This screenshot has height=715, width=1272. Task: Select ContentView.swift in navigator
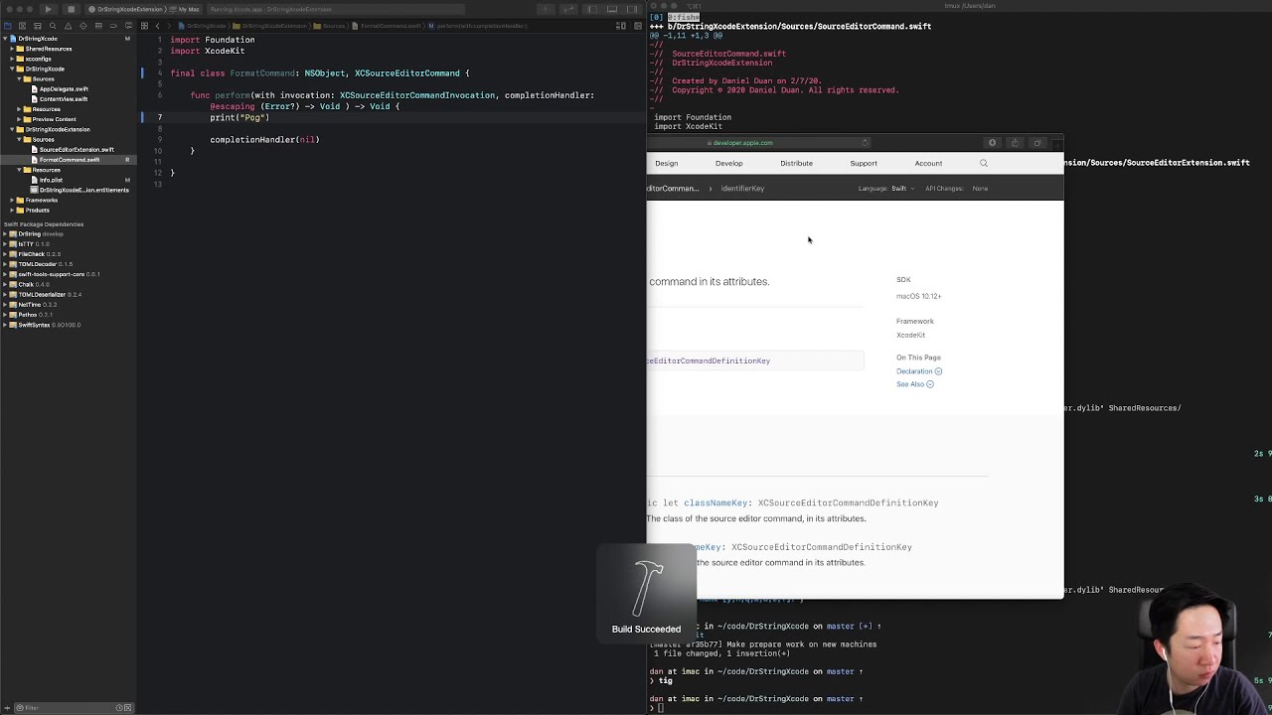point(64,99)
